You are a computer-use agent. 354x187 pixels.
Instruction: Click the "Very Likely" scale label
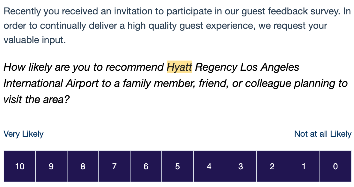coord(23,134)
